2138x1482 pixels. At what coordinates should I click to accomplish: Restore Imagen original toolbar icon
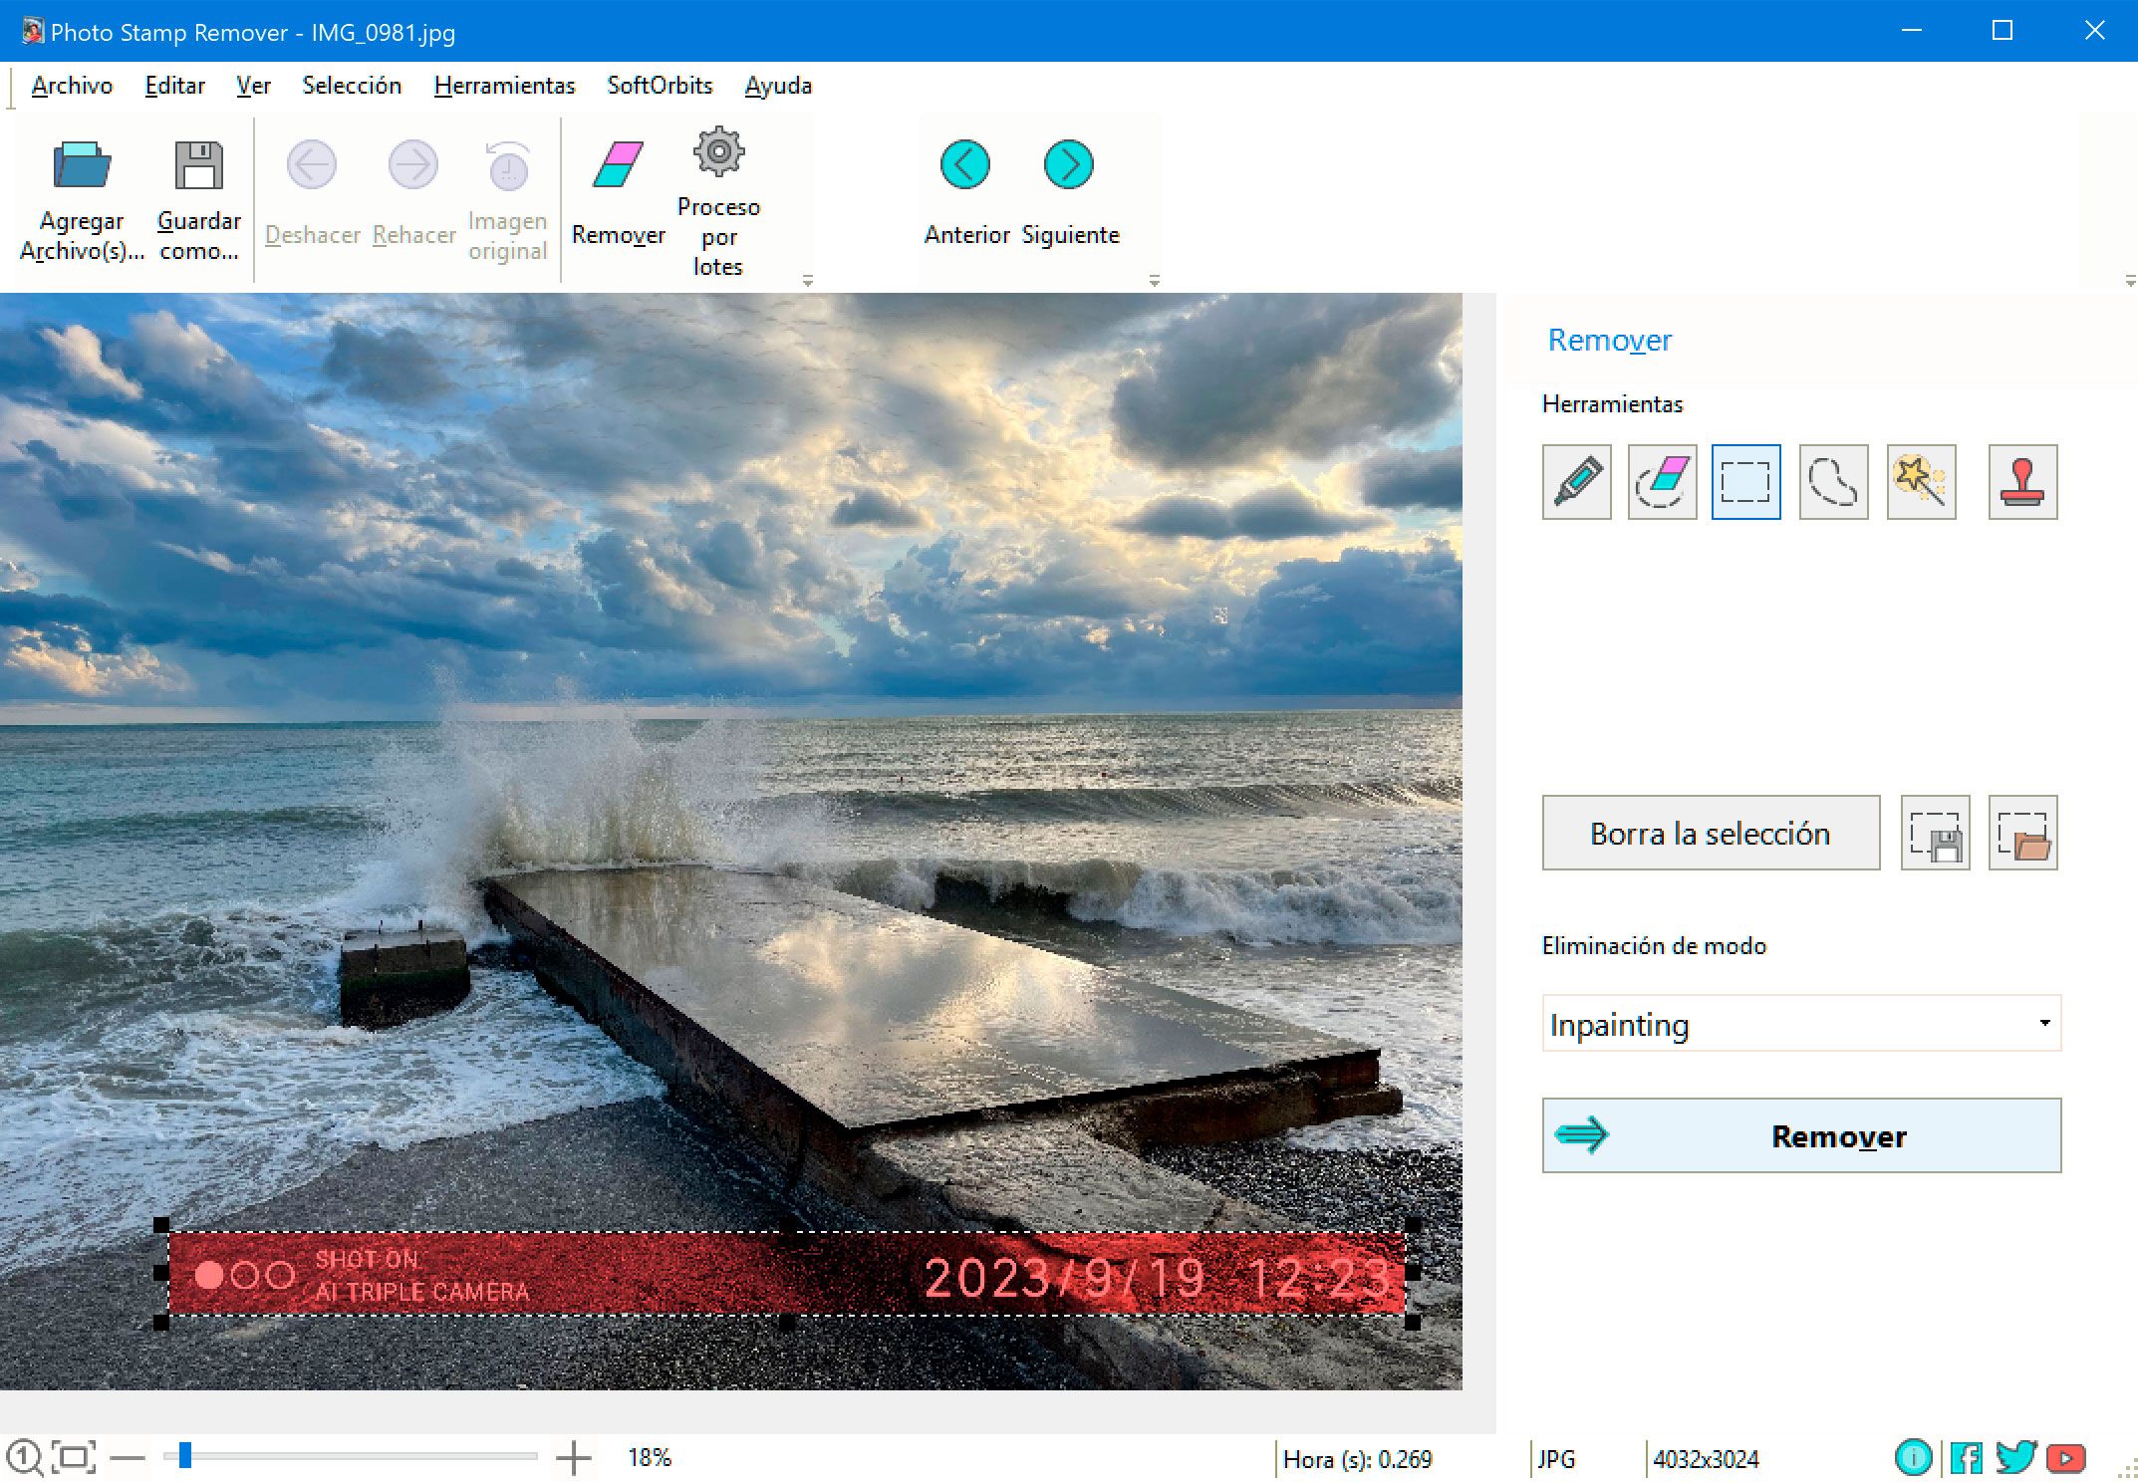pyautogui.click(x=508, y=165)
